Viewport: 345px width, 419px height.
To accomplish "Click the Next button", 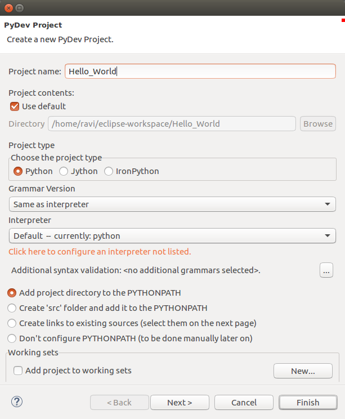I will point(180,402).
